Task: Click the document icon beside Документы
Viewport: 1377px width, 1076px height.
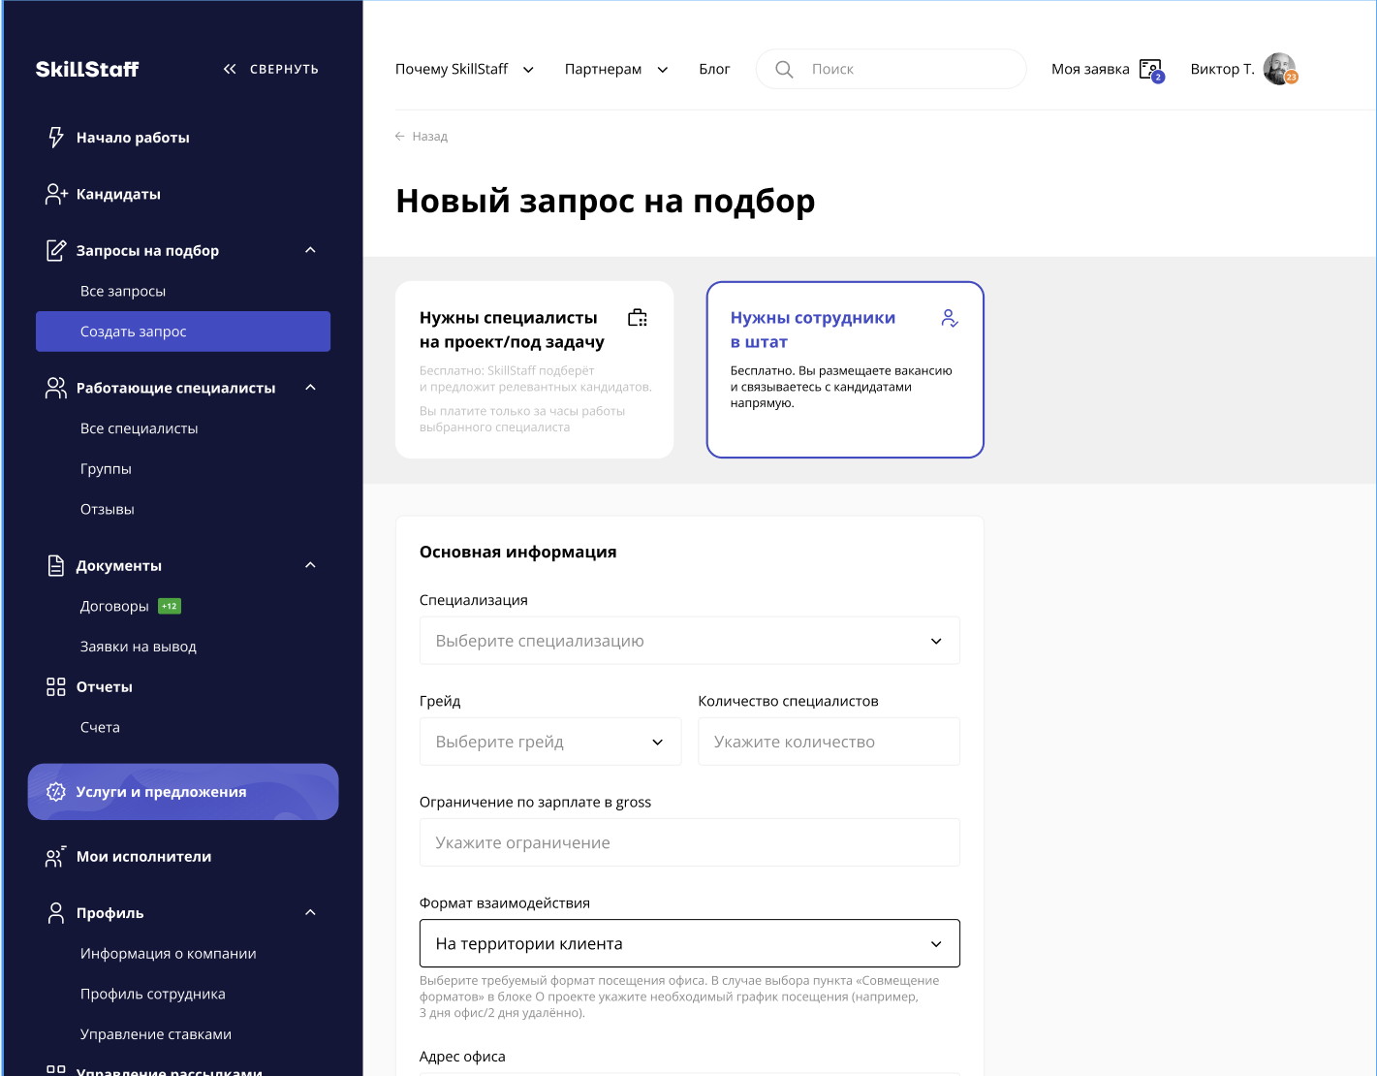Action: click(56, 565)
